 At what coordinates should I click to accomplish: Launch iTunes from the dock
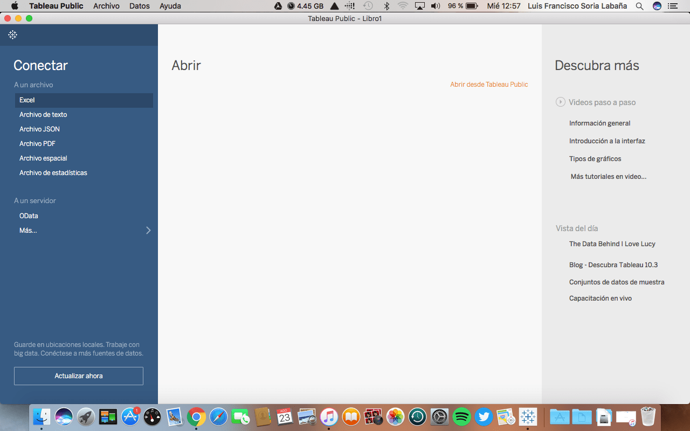tap(329, 416)
